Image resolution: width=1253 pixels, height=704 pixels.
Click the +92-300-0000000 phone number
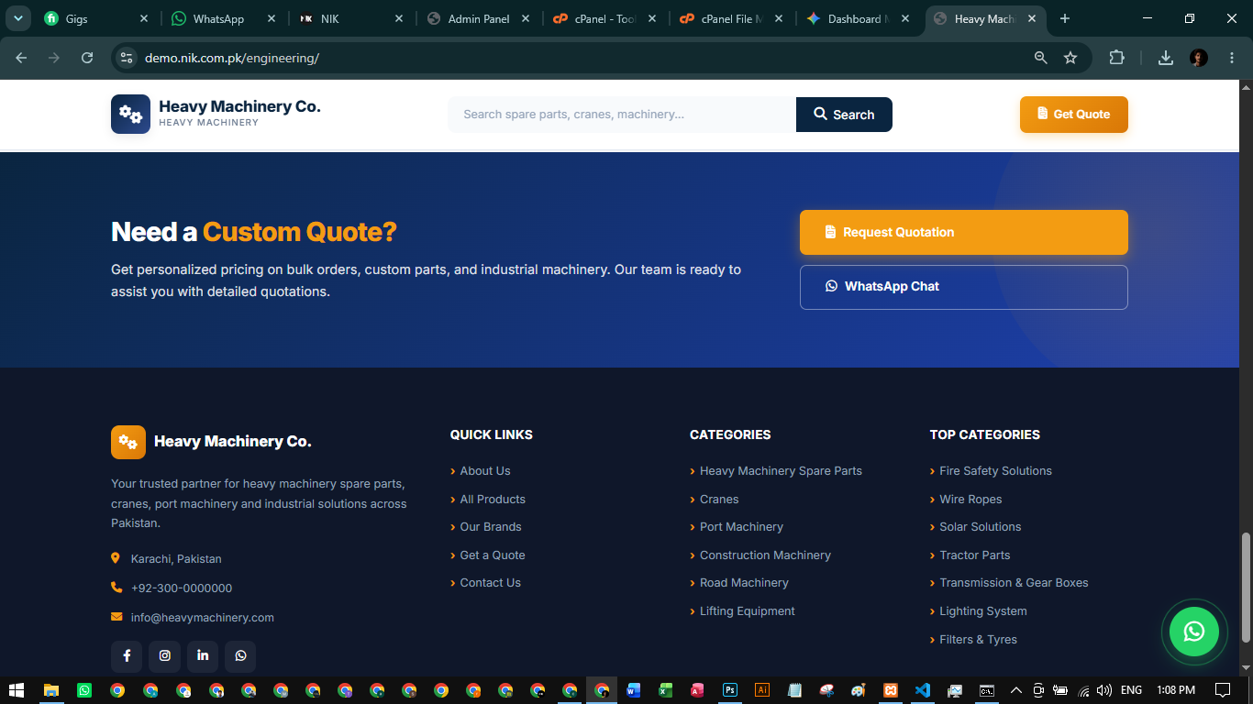tap(182, 588)
